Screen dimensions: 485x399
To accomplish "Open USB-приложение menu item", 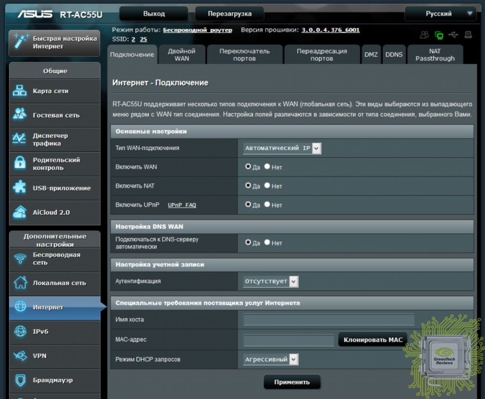I will (55, 188).
